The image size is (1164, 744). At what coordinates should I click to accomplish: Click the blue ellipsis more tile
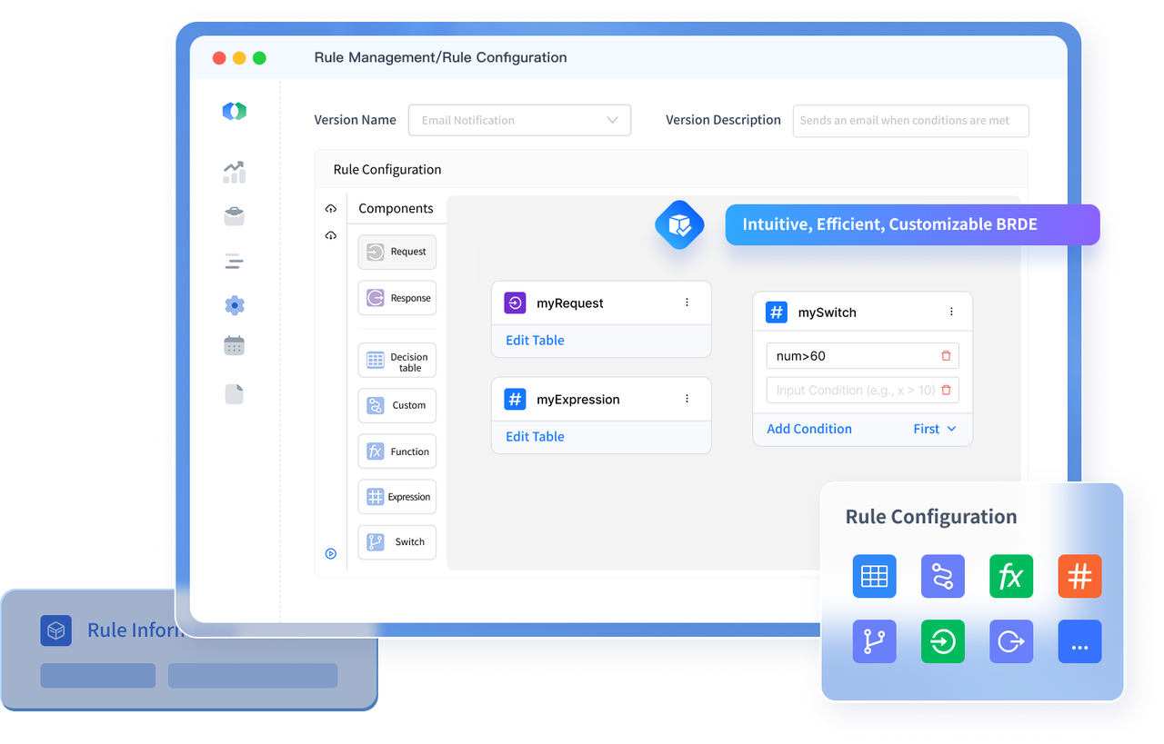click(x=1079, y=642)
